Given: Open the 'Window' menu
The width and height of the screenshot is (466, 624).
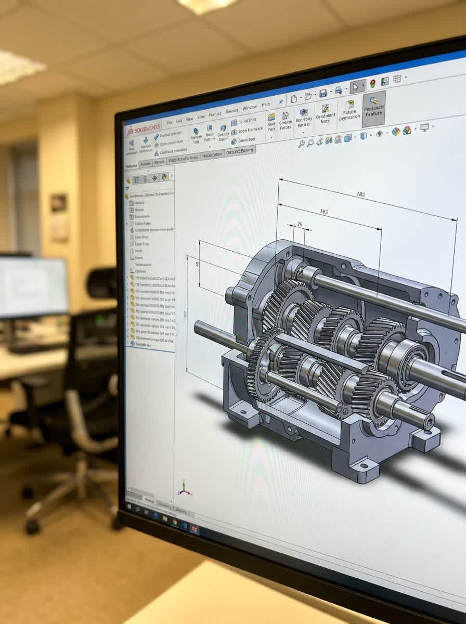Looking at the screenshot, I should (x=250, y=108).
